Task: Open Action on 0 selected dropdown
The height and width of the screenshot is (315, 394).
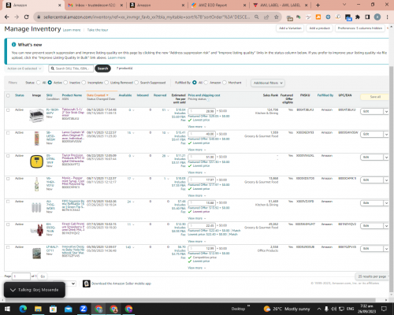Action: click(x=24, y=69)
